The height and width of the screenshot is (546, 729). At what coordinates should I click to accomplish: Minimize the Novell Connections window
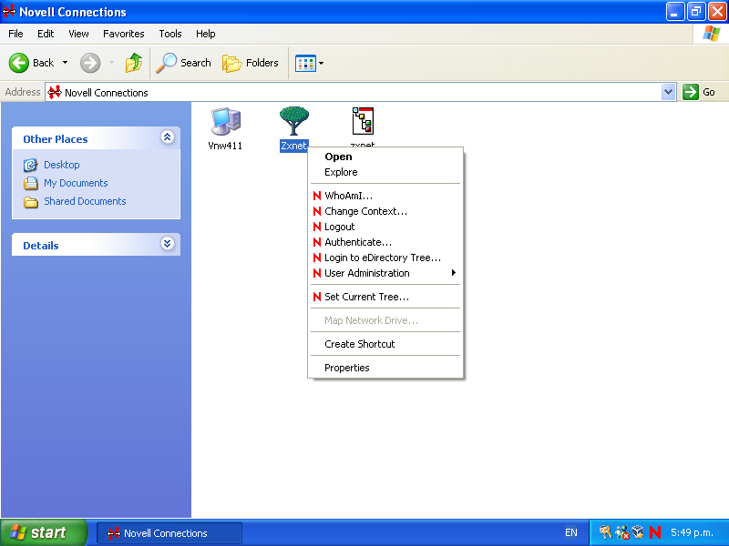(675, 12)
